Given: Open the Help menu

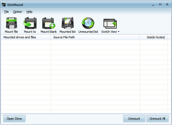Looking at the screenshot, I should point(29,12).
